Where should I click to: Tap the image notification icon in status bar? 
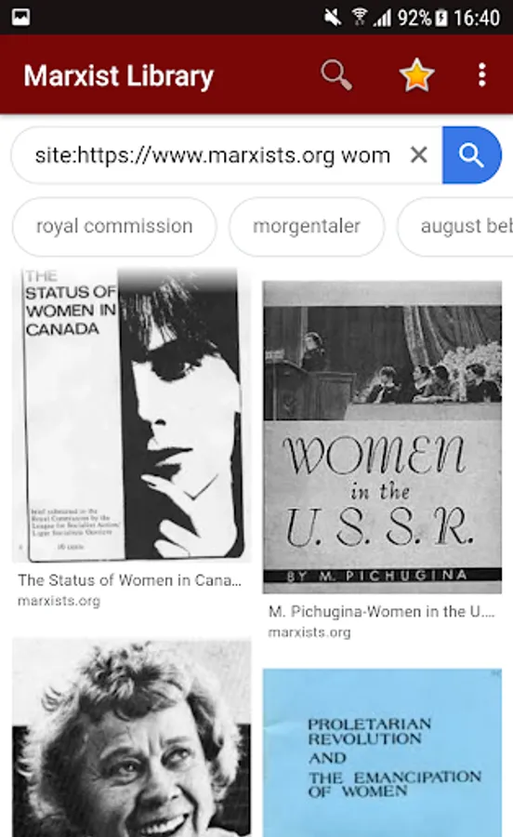tap(20, 17)
